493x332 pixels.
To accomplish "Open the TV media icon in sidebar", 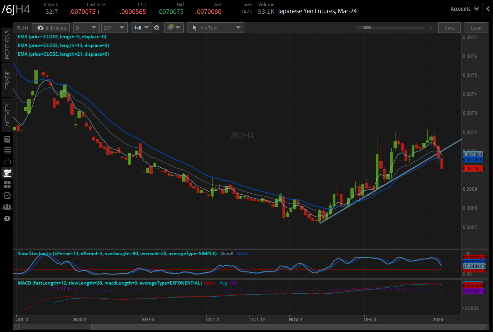I will (x=7, y=161).
